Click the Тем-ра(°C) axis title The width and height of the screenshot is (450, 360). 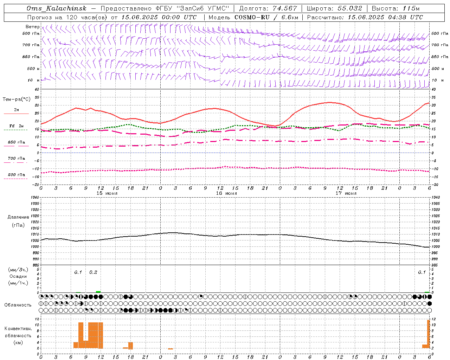point(17,99)
